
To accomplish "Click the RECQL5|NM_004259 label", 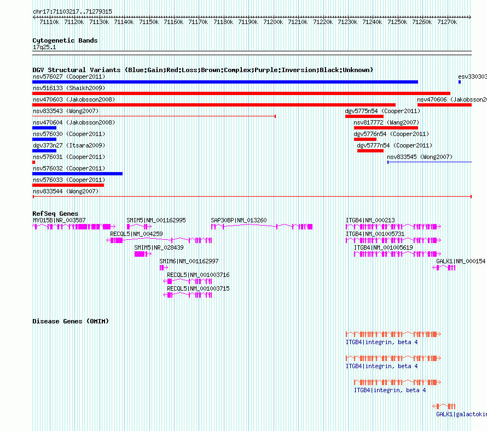I will (136, 234).
